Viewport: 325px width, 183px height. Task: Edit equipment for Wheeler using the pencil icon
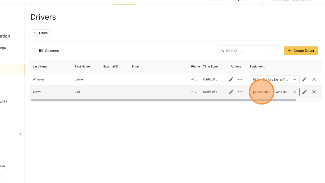[304, 79]
